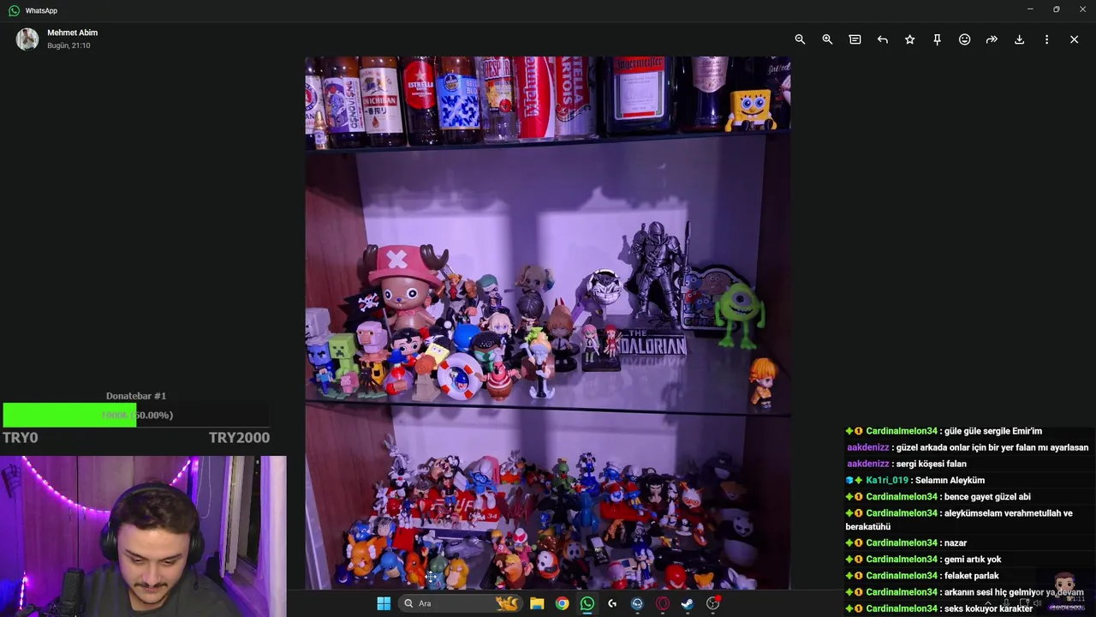Pin this image message

tap(937, 39)
